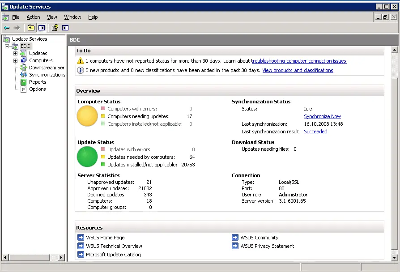Select the Options tree item label
Screen dimensions: 400x272
pos(37,89)
